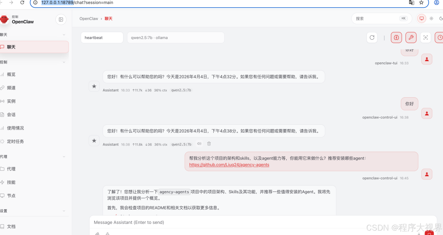443x235 pixels.
Task: Collapse the 聊天 sidebar section chevron
Action: tap(64, 35)
